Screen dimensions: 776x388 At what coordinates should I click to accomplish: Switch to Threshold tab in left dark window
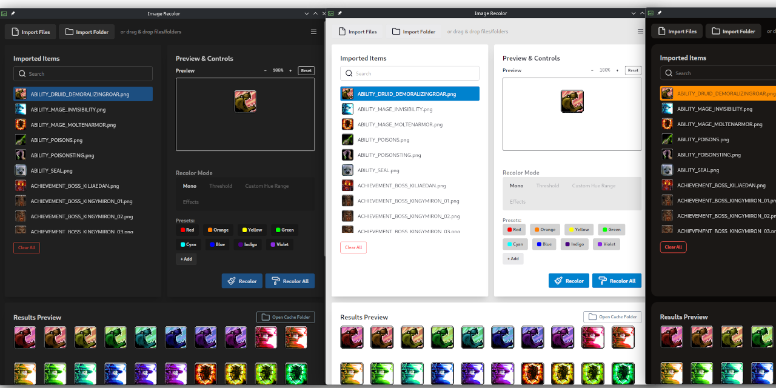tap(221, 186)
